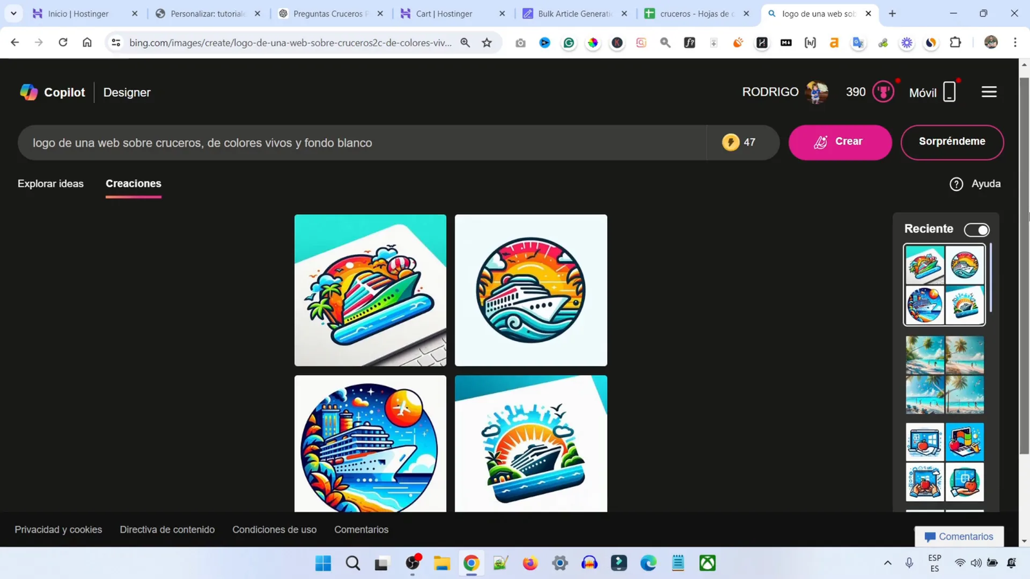
Task: Open the Copilot Designer hamburger menu
Action: point(989,92)
